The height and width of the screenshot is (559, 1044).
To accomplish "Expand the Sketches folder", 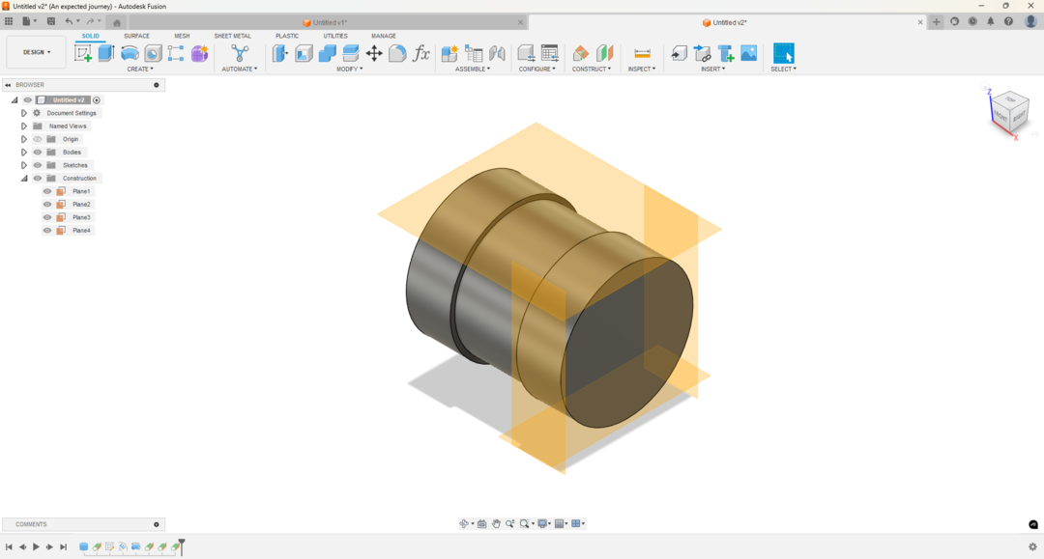I will [24, 165].
